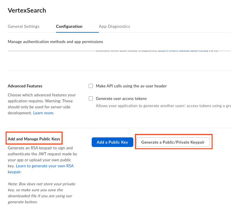Click Generate a Public/Private Keypair button
Viewport: 231px width, 217px height.
[x=173, y=142]
